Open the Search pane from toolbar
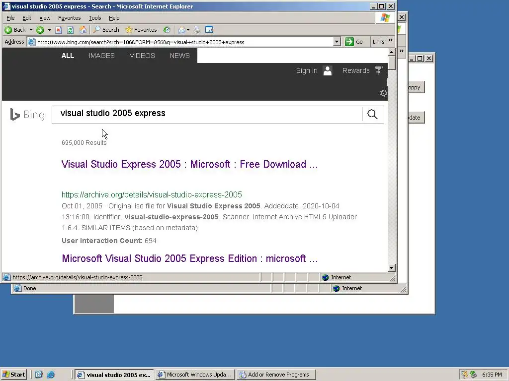The height and width of the screenshot is (381, 509). click(106, 30)
